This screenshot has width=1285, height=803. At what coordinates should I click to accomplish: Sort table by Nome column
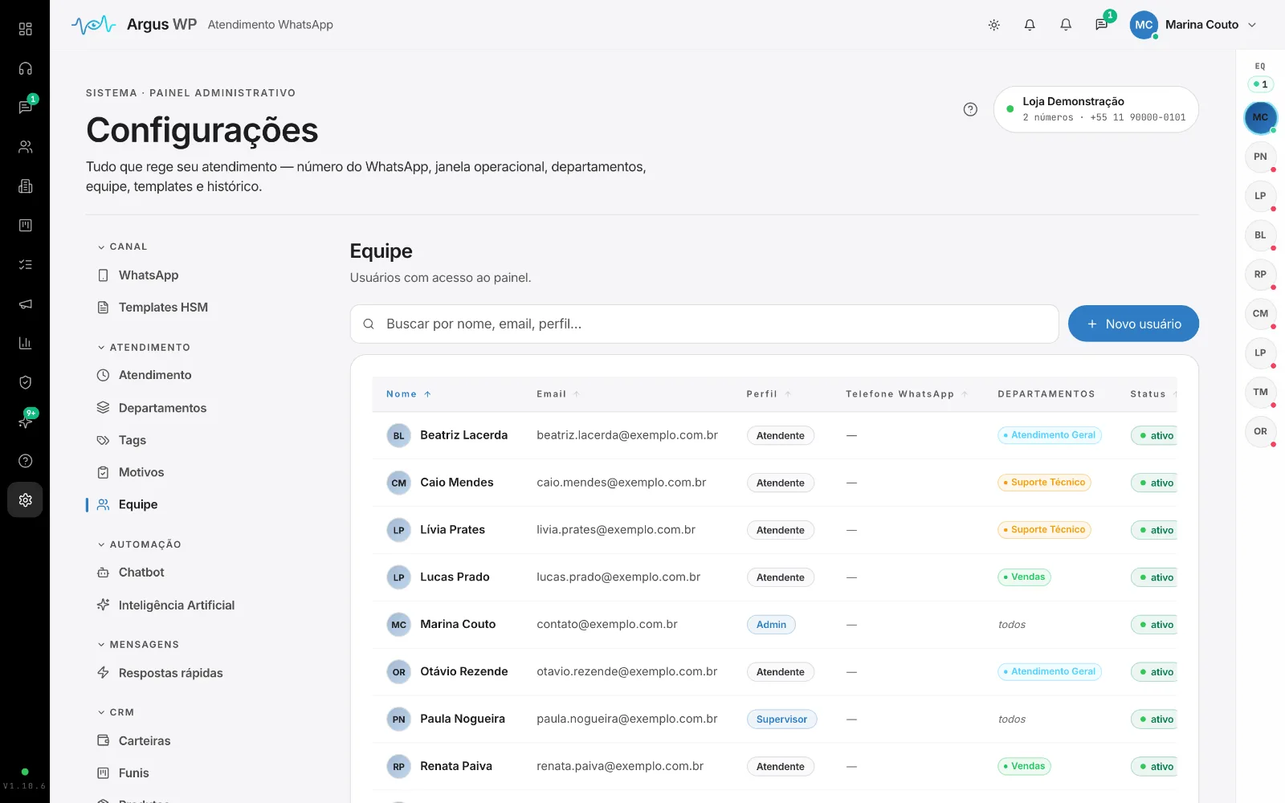[409, 394]
